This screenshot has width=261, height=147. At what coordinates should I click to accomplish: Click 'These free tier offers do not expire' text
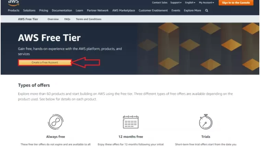(x=56, y=144)
